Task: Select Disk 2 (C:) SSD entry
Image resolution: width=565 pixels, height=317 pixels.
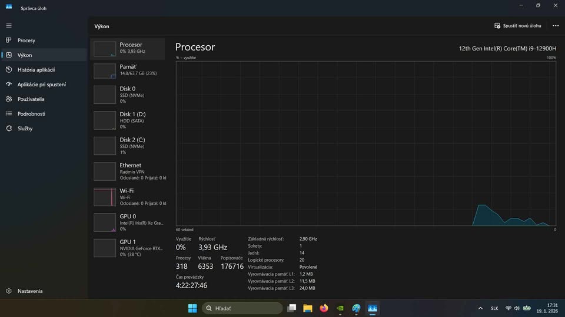Action: point(128,146)
